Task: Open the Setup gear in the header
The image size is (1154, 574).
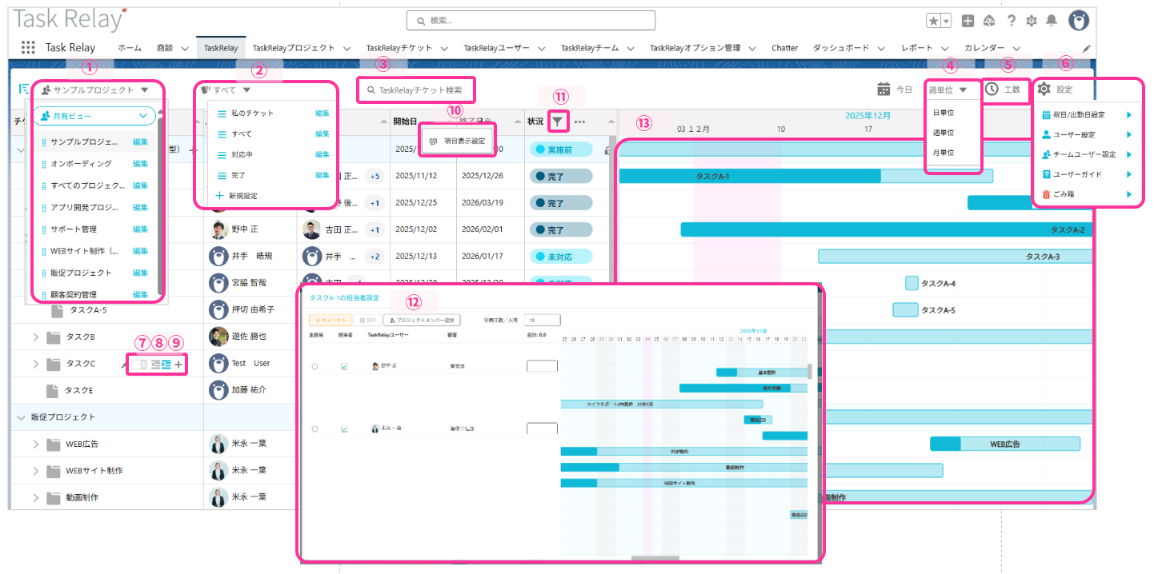Action: pyautogui.click(x=1032, y=21)
